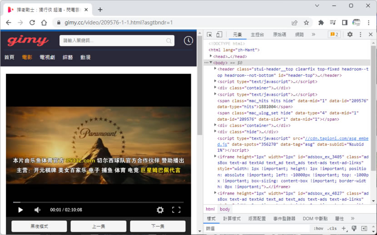Screen dimensions: 377x235
Task: Expand the head element node
Action: 211,56
